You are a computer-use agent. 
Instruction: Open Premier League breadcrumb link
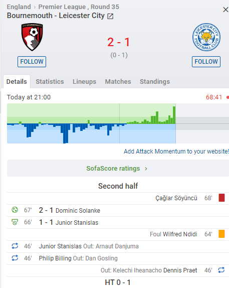point(62,7)
